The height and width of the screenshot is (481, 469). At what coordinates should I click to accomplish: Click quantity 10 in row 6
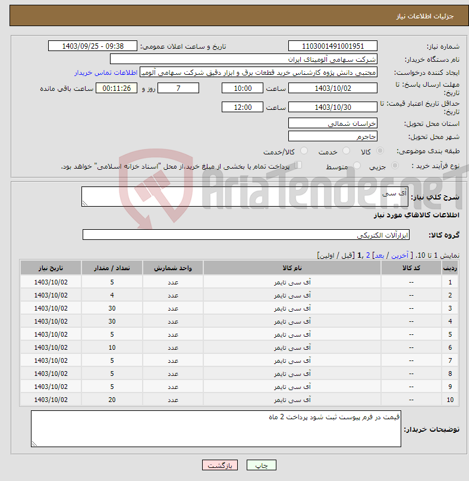(x=112, y=347)
